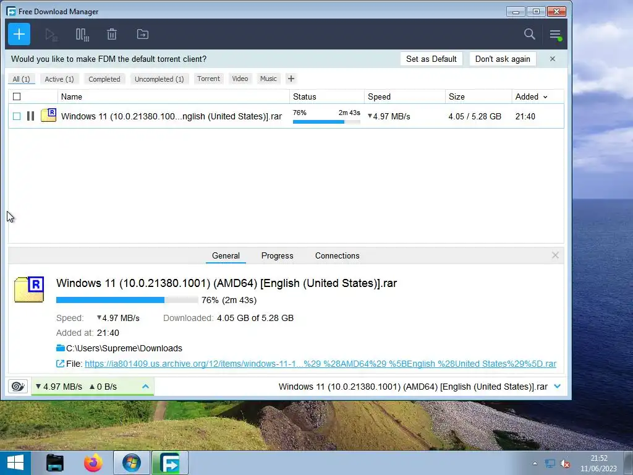The image size is (633, 475).
Task: Click Don't ask again button
Action: 503,59
